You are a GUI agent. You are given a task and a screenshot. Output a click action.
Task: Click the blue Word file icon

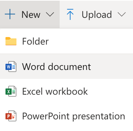click(x=11, y=67)
